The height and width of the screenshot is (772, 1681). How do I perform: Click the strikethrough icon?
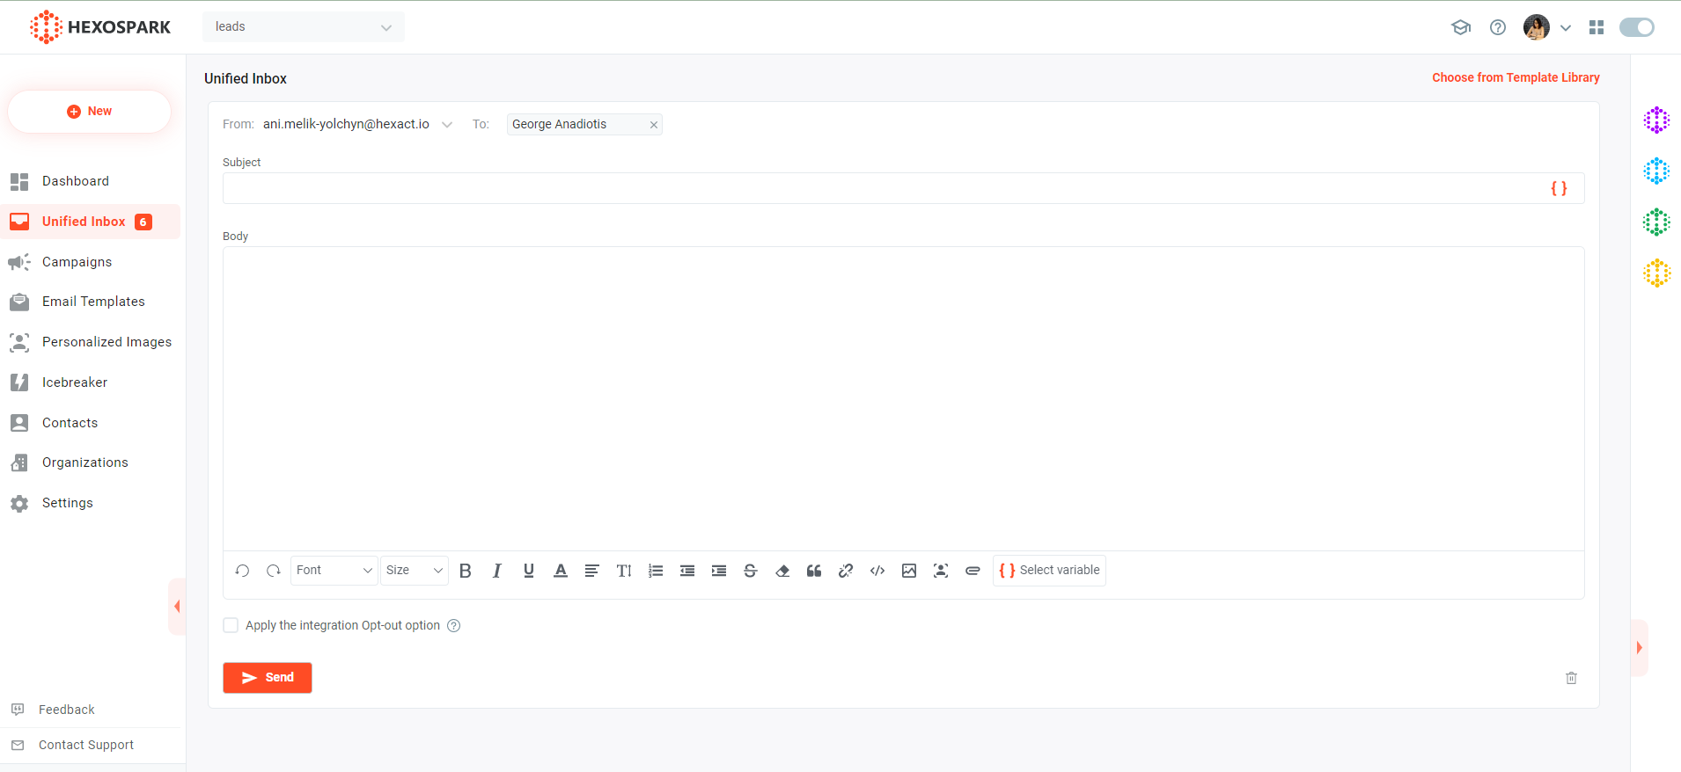[751, 571]
